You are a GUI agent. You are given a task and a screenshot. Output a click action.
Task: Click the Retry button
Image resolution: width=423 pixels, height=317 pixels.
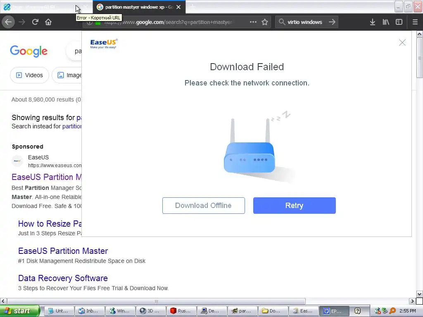point(294,206)
